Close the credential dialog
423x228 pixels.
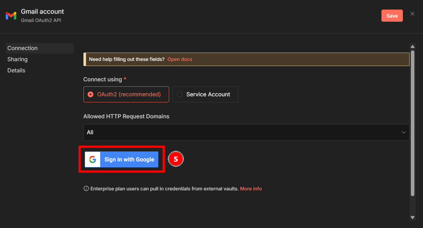412,14
